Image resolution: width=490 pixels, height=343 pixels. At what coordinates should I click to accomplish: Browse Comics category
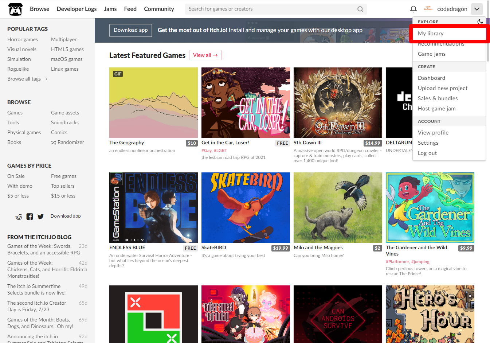tap(59, 132)
